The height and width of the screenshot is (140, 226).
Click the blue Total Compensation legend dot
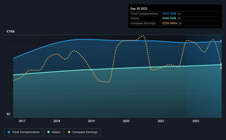pyautogui.click(x=9, y=132)
